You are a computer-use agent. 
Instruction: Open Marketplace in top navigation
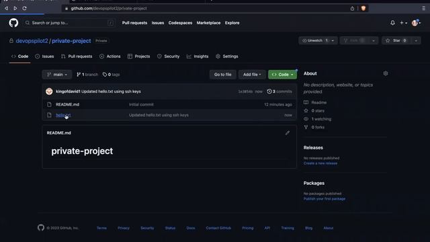(208, 23)
